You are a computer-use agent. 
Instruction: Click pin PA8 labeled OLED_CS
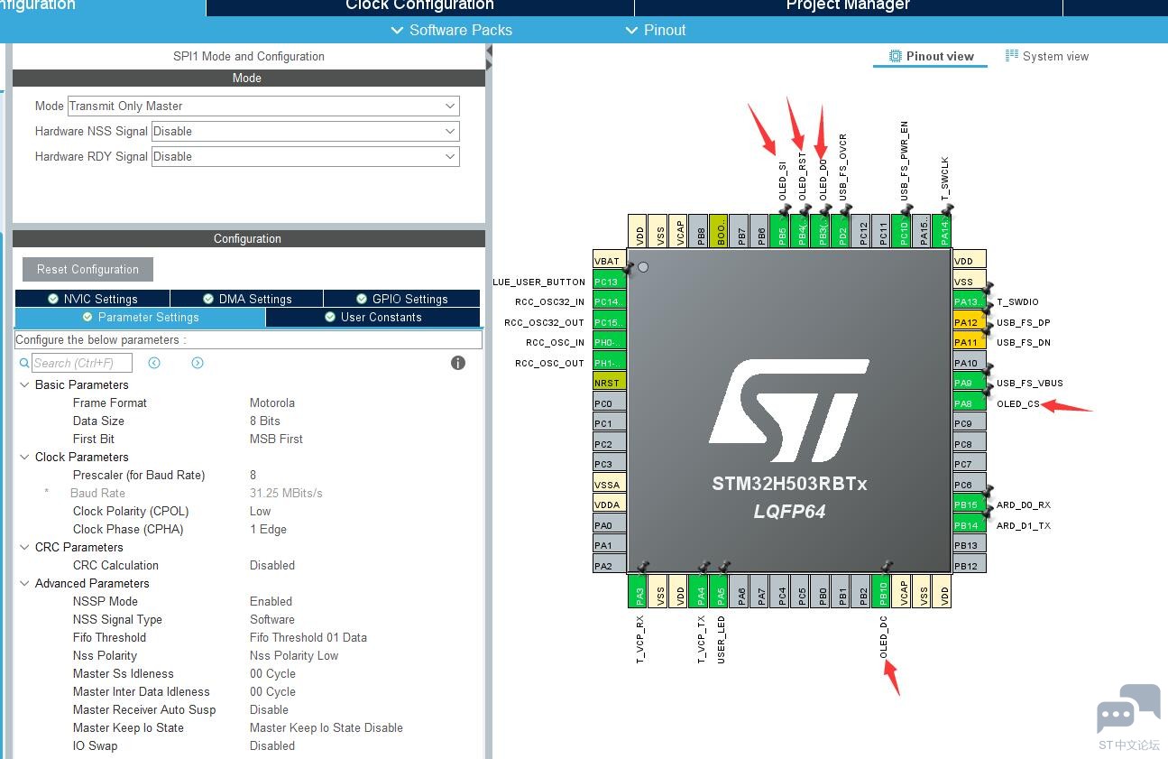point(970,403)
